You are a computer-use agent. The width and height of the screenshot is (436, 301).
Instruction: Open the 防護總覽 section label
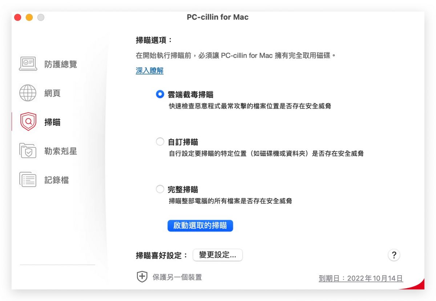(61, 64)
